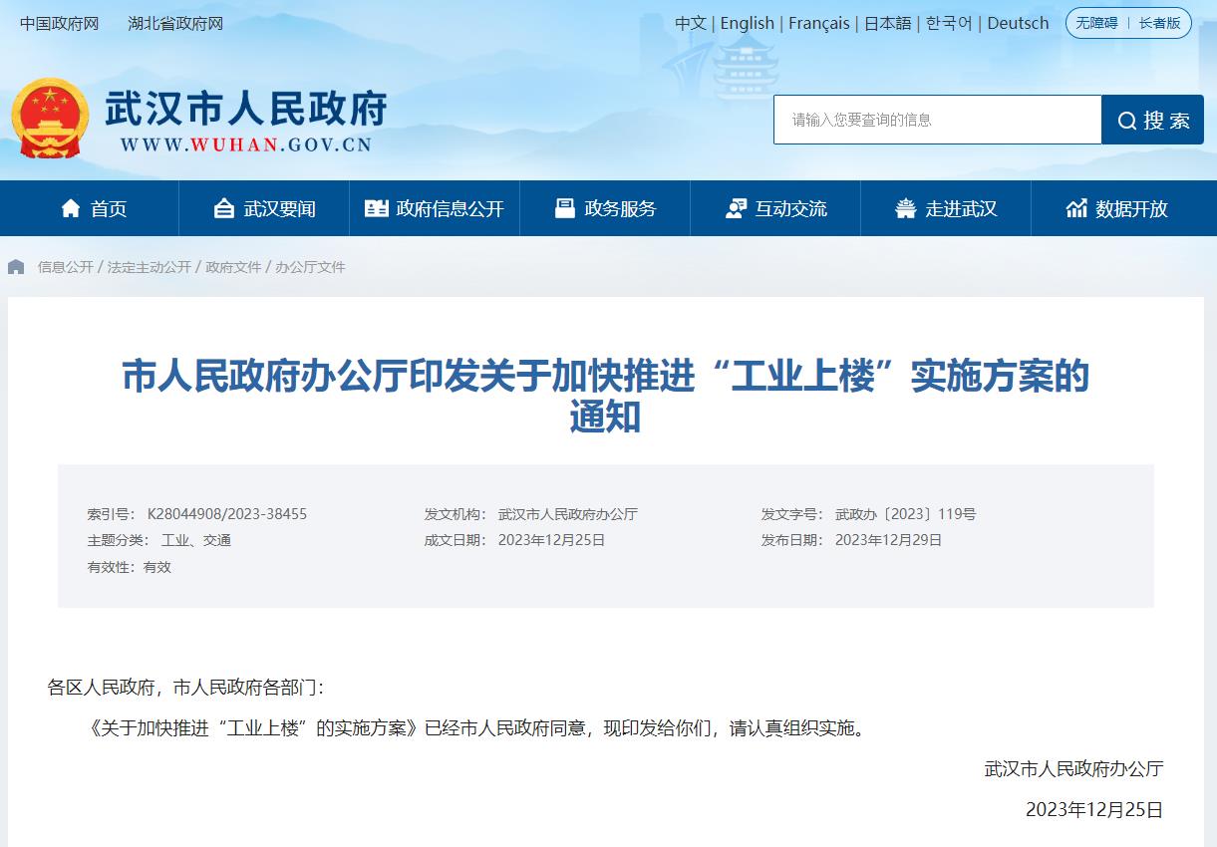Focus the search query input field
1217x847 pixels.
(938, 120)
